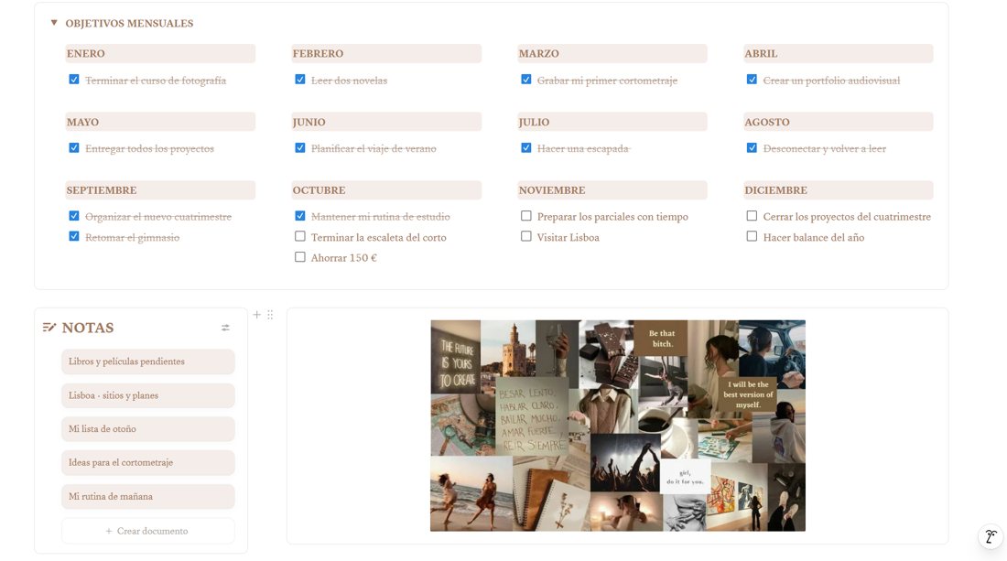1007x561 pixels.
Task: Check Terminar la escaleta del corto
Action: pyautogui.click(x=300, y=236)
